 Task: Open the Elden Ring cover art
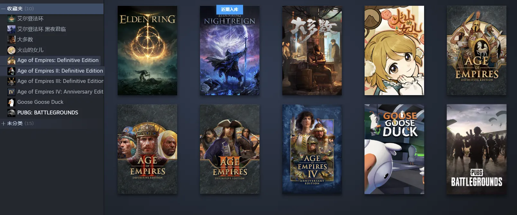[147, 50]
